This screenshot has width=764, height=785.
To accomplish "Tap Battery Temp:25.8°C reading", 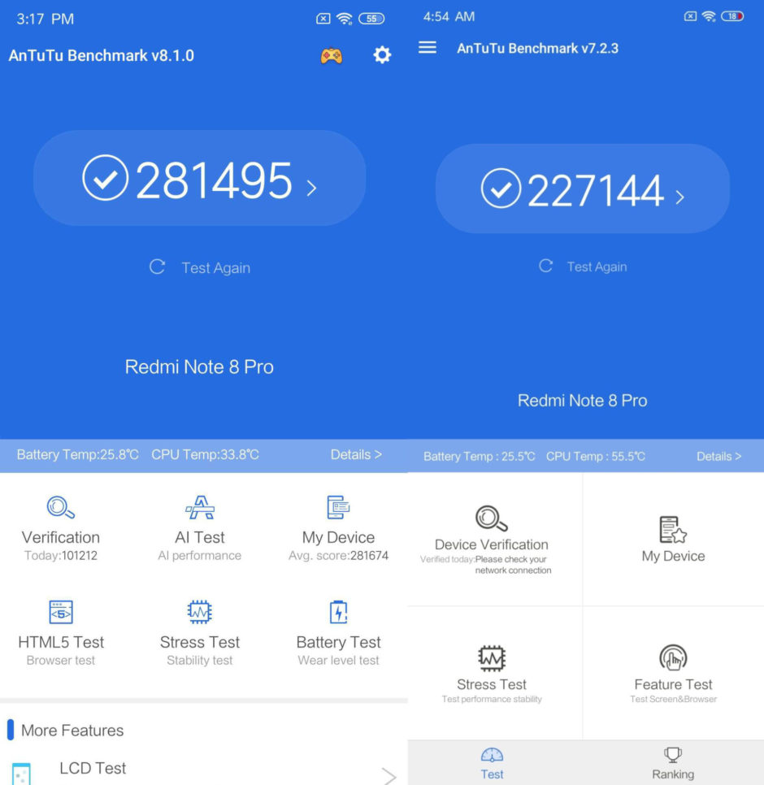I will point(77,454).
